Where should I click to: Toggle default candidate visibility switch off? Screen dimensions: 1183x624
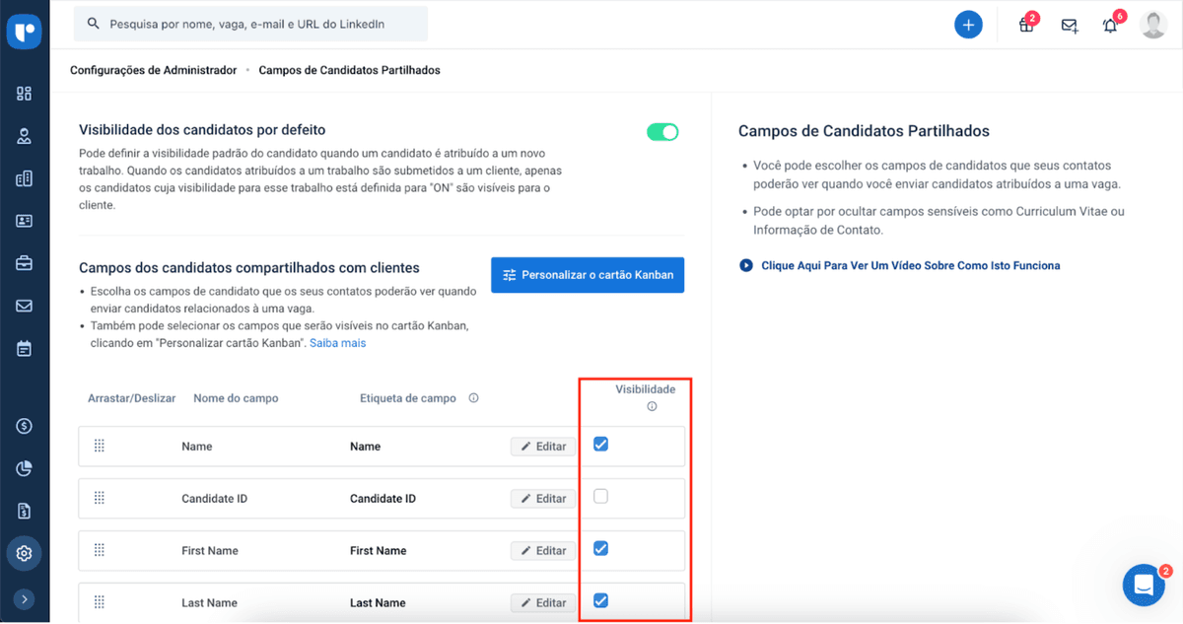click(x=662, y=131)
